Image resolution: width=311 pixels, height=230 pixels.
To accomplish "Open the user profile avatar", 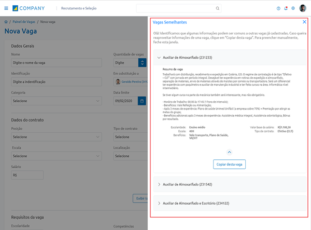I will (x=303, y=8).
